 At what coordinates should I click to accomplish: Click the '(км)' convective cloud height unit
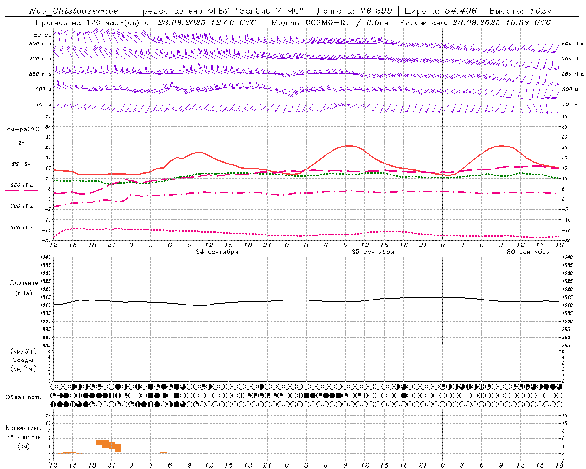[23, 446]
